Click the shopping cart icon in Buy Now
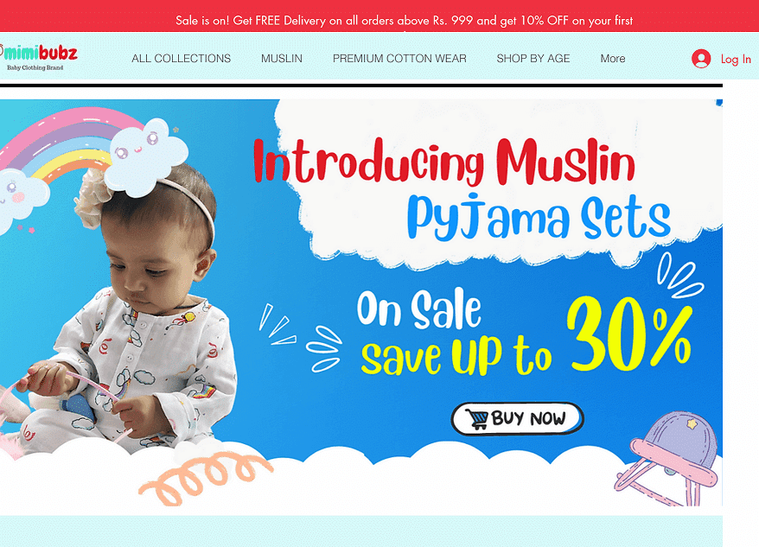Screen dimensions: 759x547 tap(477, 419)
